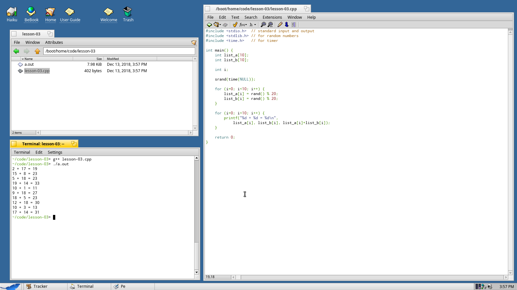Click the a.out file icon

point(20,64)
